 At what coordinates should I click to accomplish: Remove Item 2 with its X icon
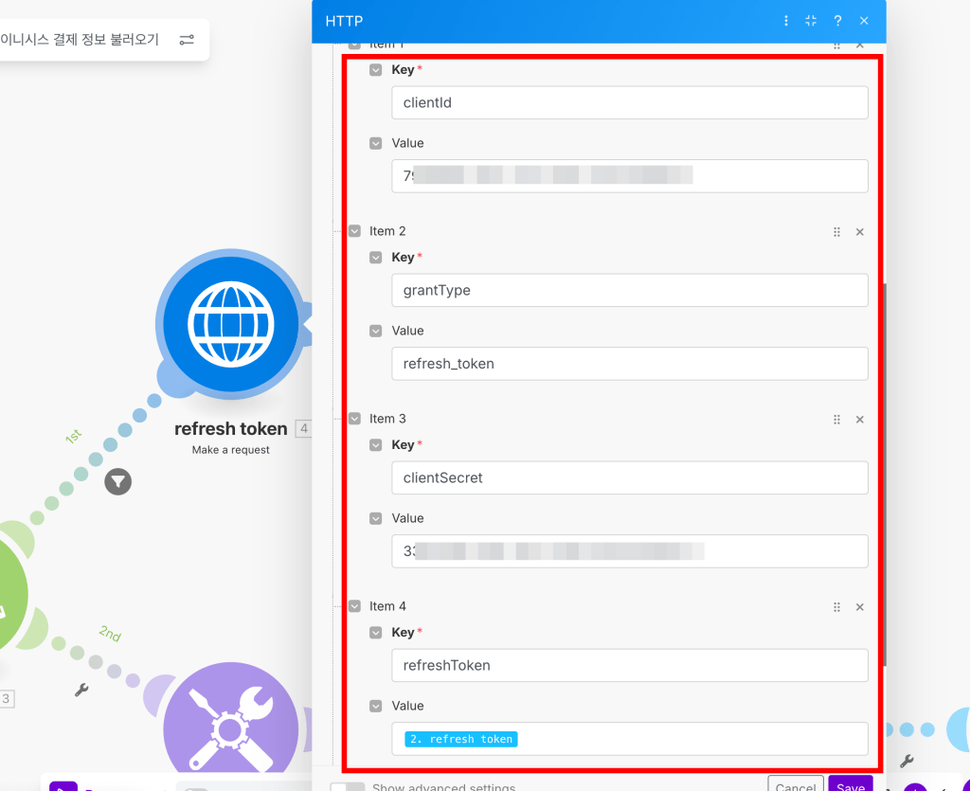860,232
